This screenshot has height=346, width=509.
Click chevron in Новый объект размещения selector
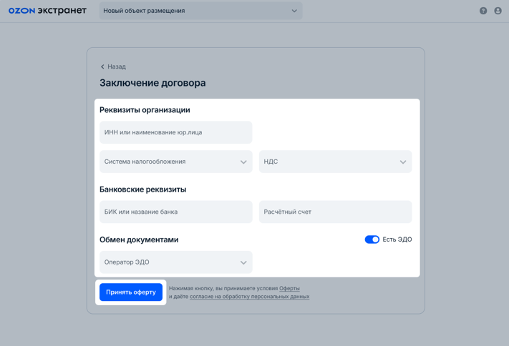coord(294,11)
